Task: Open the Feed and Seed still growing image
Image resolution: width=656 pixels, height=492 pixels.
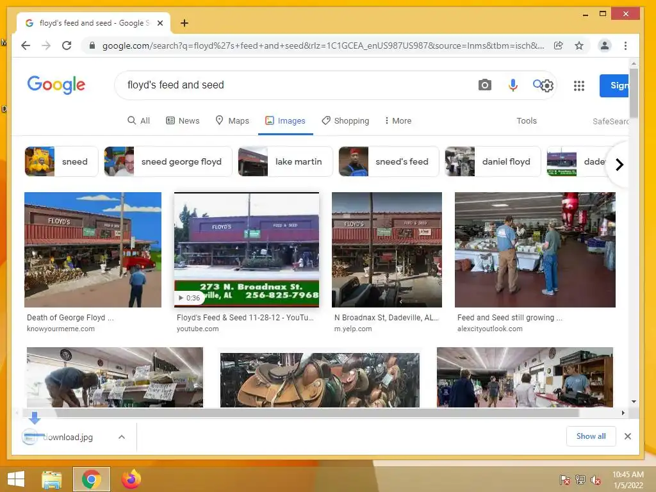Action: pos(535,250)
